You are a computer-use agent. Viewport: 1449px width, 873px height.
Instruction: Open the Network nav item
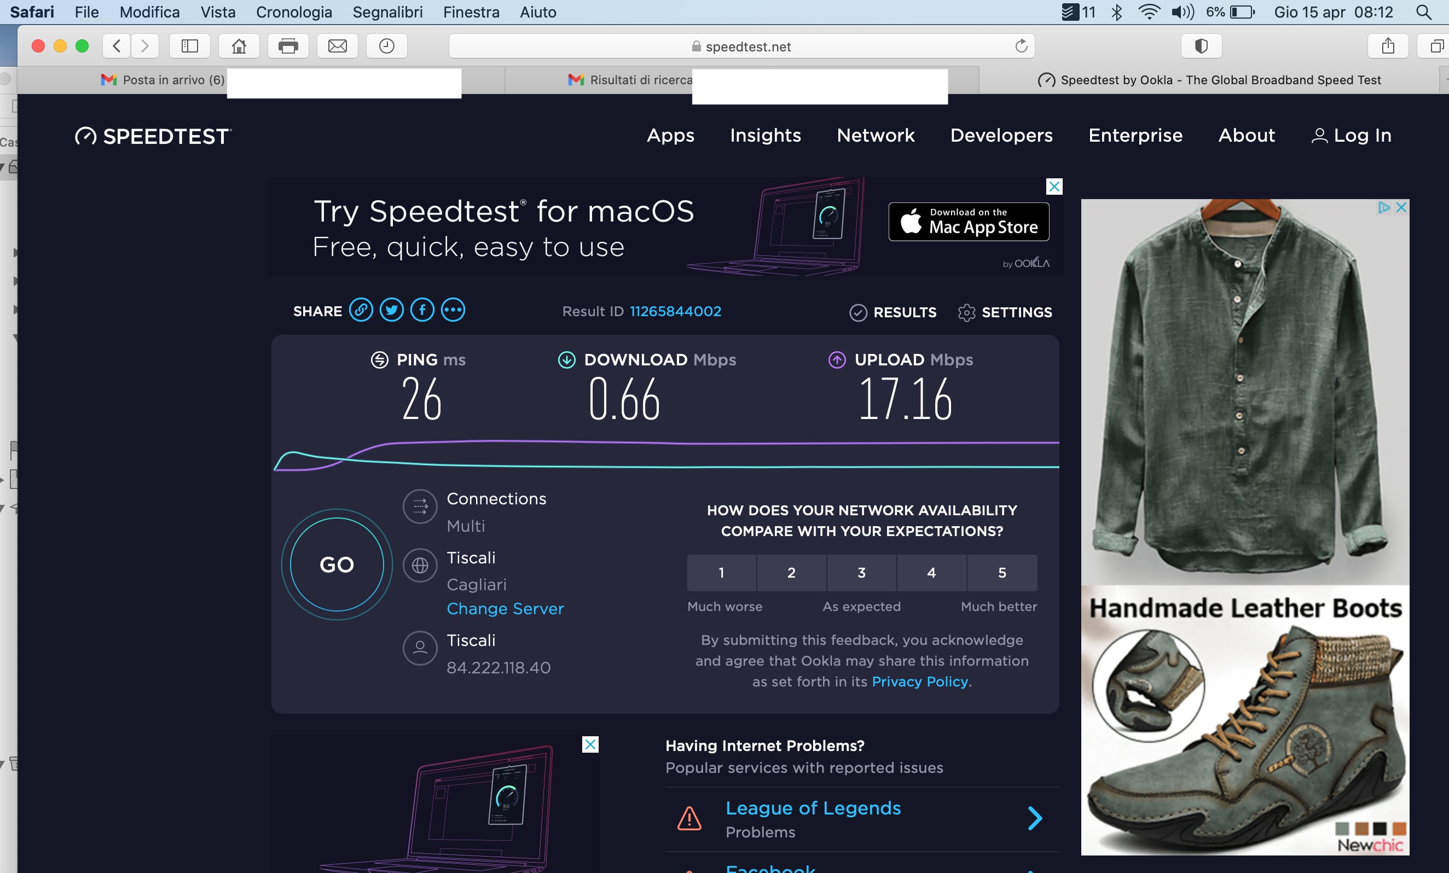point(876,135)
